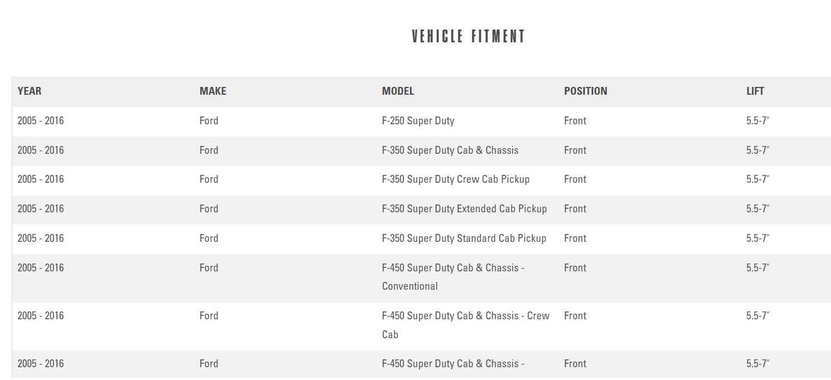Select the F-250 Super Duty model cell
The image size is (831, 380).
pos(418,121)
